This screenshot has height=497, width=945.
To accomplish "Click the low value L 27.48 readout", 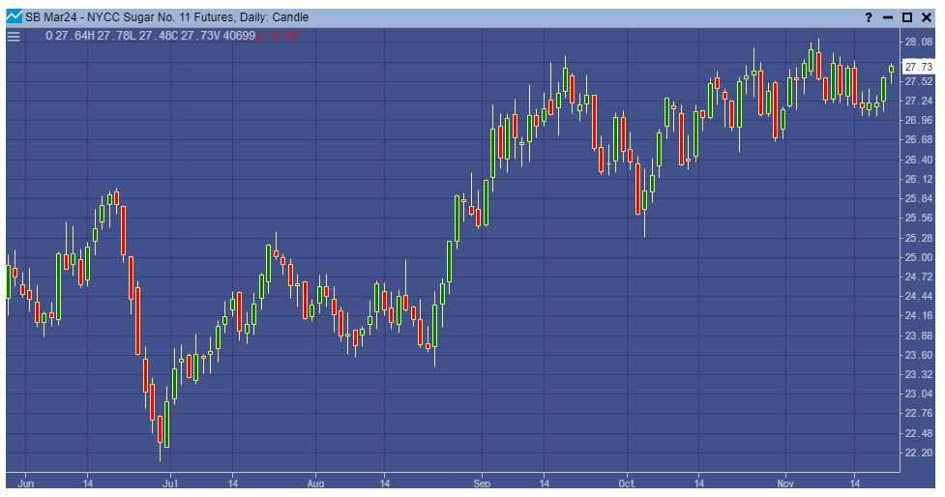I will coord(150,36).
